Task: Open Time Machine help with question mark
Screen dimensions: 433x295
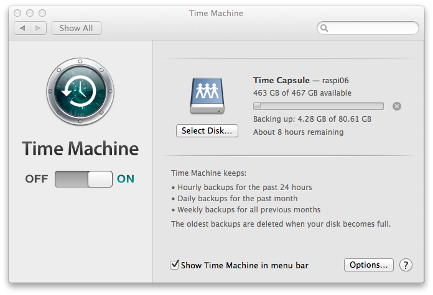Action: 406,265
